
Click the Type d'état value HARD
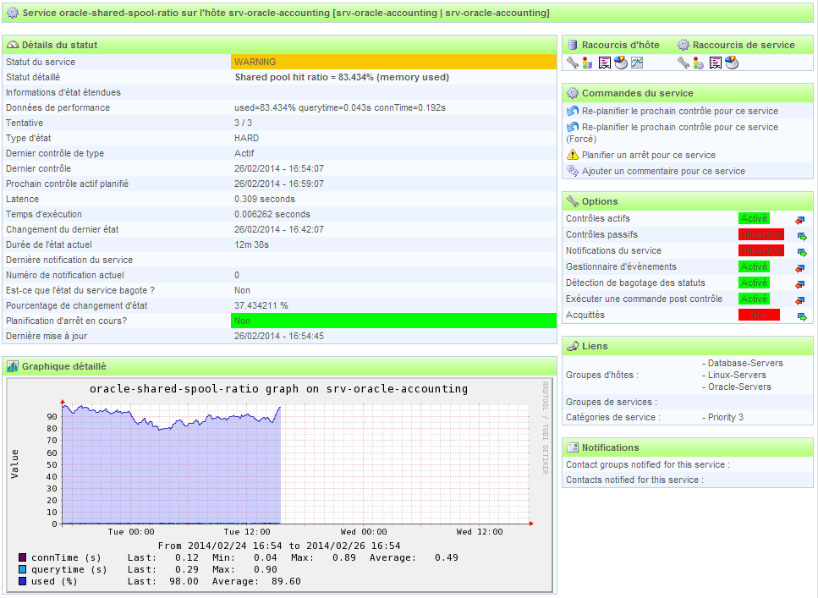[x=246, y=138]
